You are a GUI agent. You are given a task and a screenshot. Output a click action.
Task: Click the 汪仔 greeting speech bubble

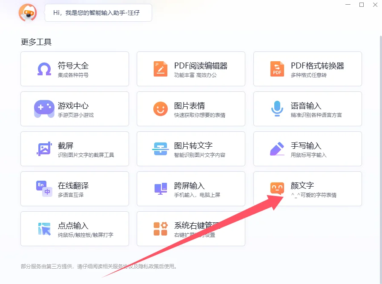pos(98,13)
